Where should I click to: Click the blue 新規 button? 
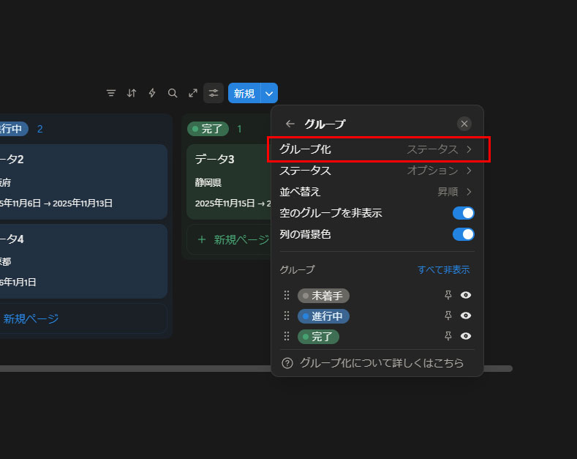[x=244, y=93]
